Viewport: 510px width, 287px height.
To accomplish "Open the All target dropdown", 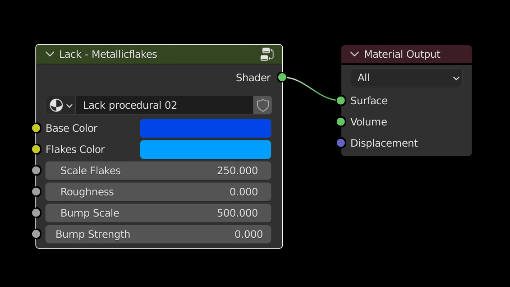I will point(406,78).
